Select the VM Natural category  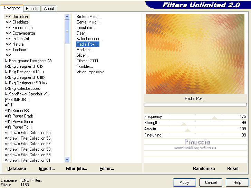coord(15,44)
